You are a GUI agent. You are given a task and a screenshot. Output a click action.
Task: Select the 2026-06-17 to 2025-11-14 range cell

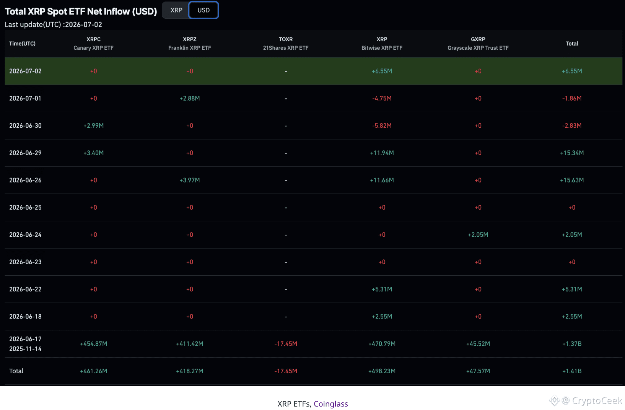(25, 344)
